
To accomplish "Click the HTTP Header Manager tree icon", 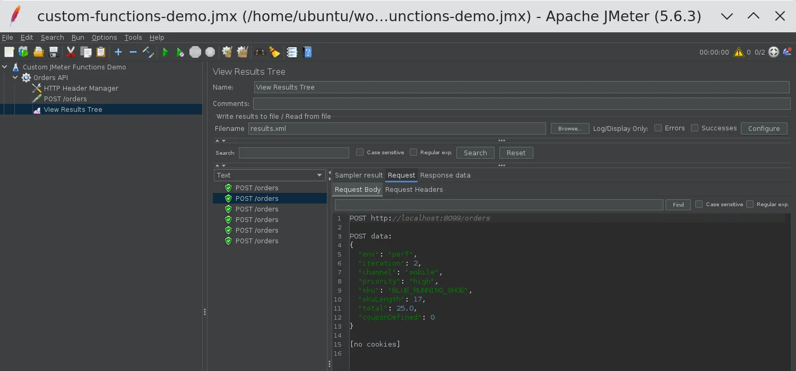I will pyautogui.click(x=37, y=88).
